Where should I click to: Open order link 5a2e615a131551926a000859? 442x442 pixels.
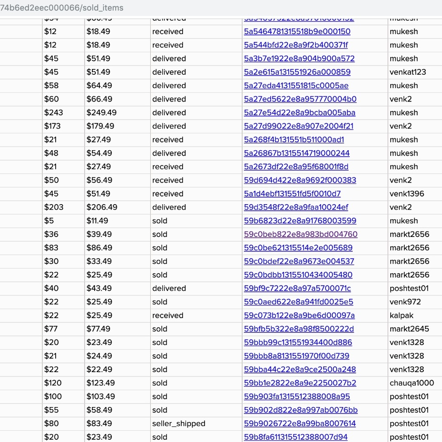coord(297,72)
